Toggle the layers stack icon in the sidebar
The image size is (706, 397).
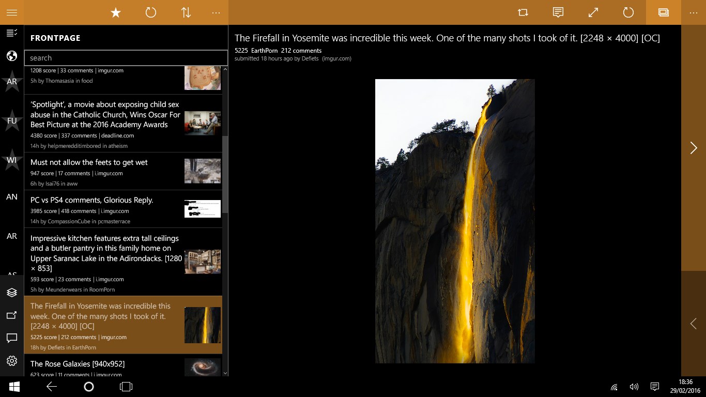point(12,293)
